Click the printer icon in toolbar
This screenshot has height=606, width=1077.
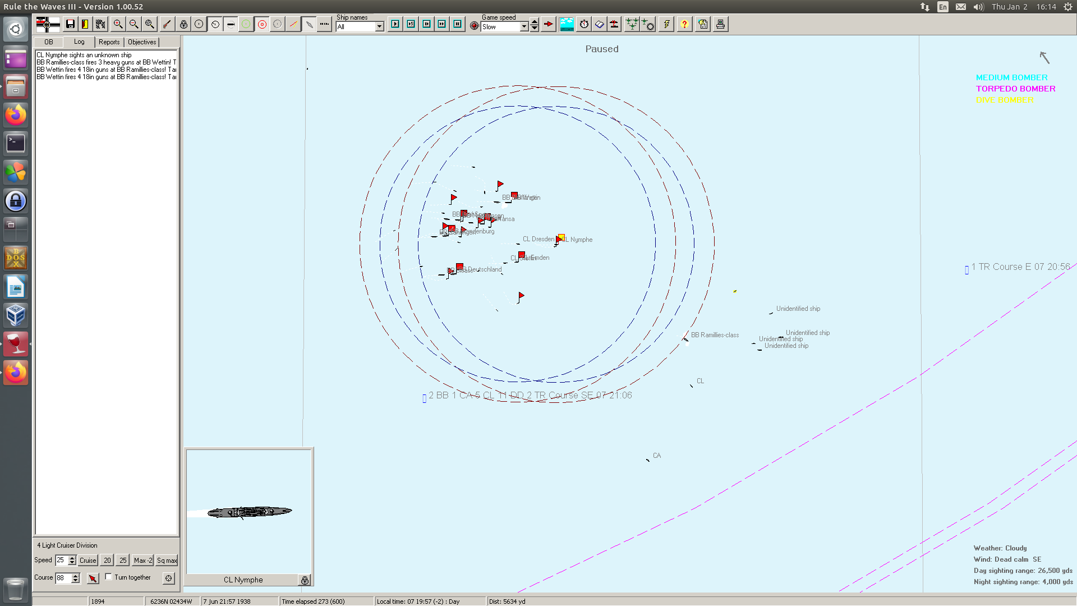[x=720, y=24]
